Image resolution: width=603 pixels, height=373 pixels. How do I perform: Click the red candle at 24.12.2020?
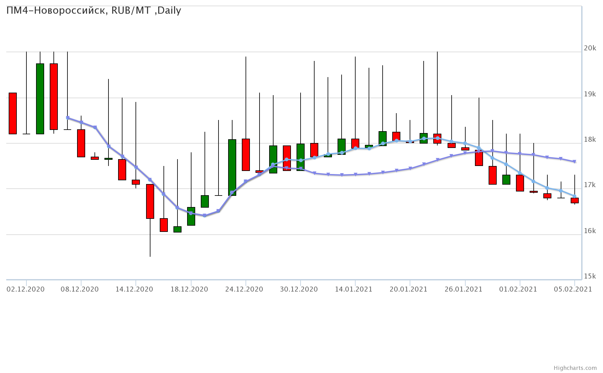point(246,154)
